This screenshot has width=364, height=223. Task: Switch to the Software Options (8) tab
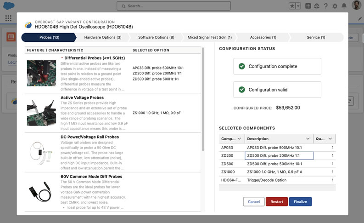(x=156, y=37)
